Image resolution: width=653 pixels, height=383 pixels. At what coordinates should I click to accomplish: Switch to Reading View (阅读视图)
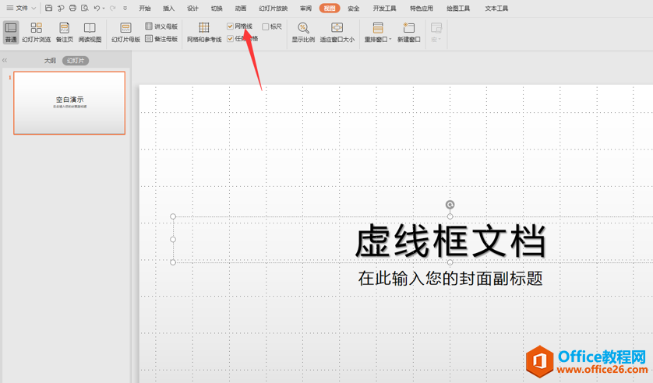pos(90,32)
